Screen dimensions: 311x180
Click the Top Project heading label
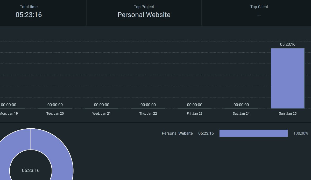tap(144, 7)
